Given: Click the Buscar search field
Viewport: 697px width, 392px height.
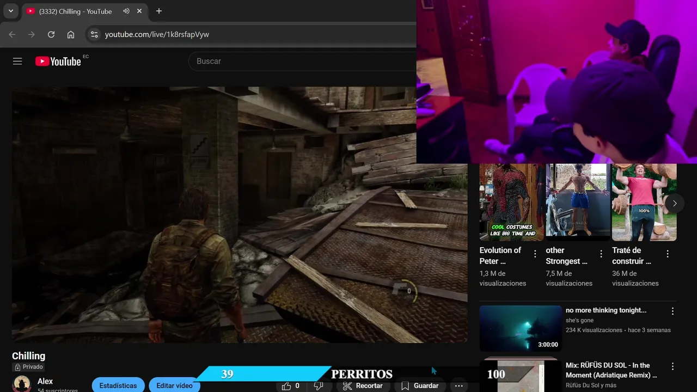Looking at the screenshot, I should pyautogui.click(x=302, y=62).
